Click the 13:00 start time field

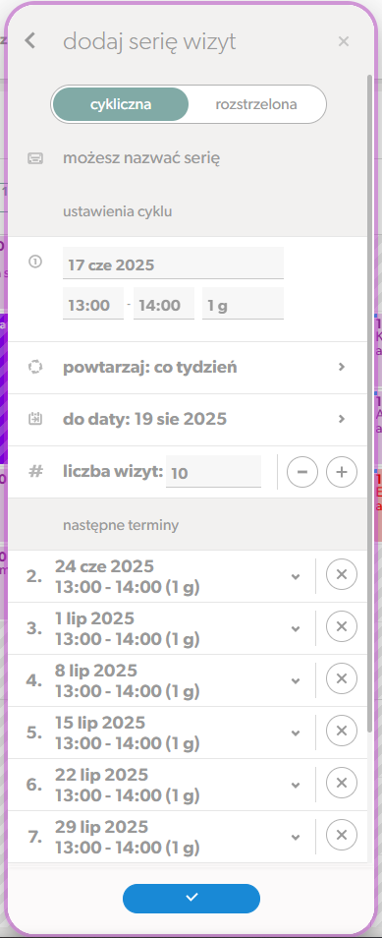(x=92, y=305)
